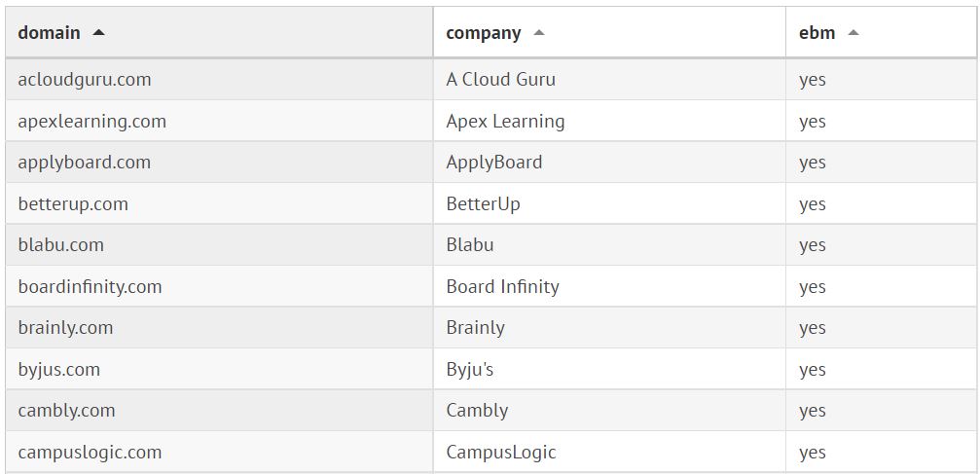Viewport: 980px width, 474px height.
Task: Click boardinfinity.com in the domain column
Action: [x=90, y=287]
